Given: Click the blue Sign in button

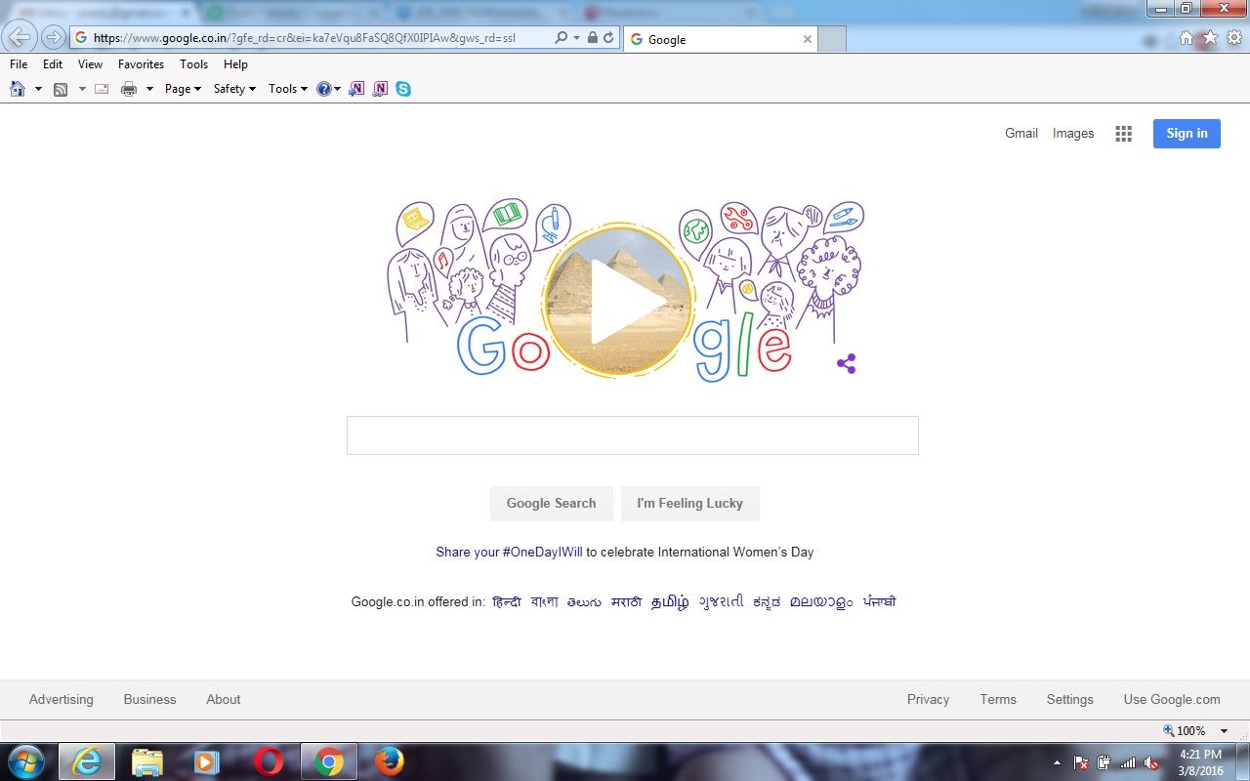Looking at the screenshot, I should pyautogui.click(x=1187, y=134).
